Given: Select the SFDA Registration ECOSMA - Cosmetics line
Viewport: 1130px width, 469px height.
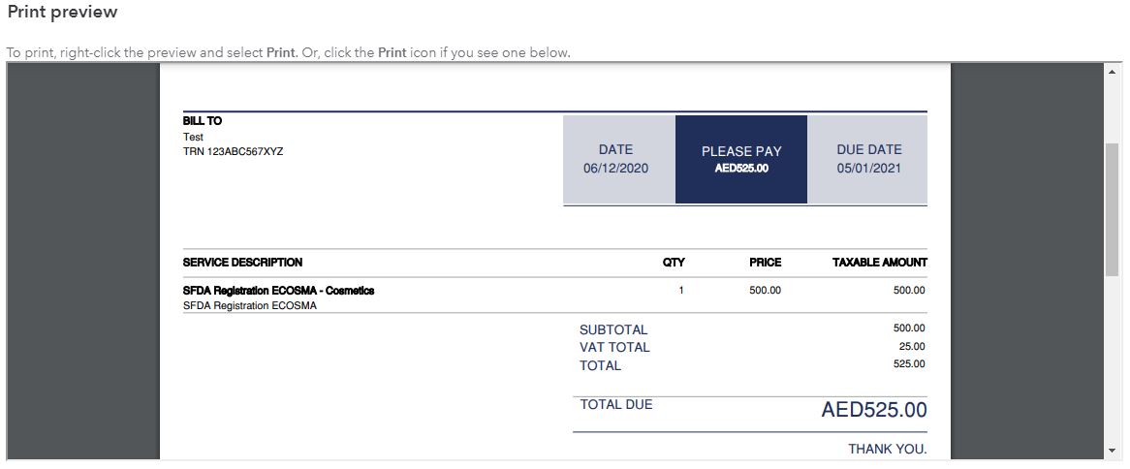Looking at the screenshot, I should [x=278, y=291].
